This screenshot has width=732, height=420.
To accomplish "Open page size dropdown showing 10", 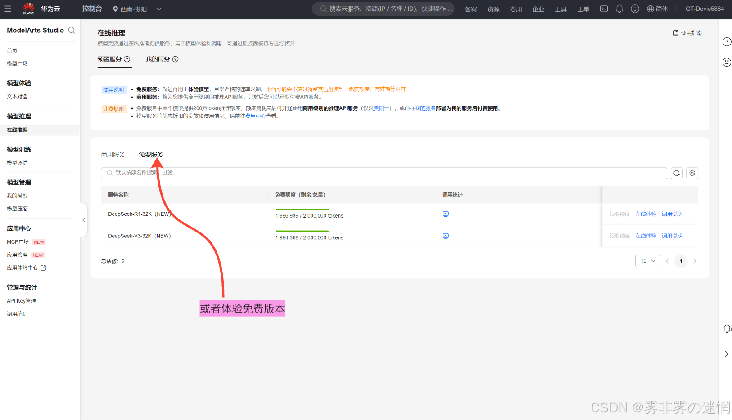I will coord(648,261).
